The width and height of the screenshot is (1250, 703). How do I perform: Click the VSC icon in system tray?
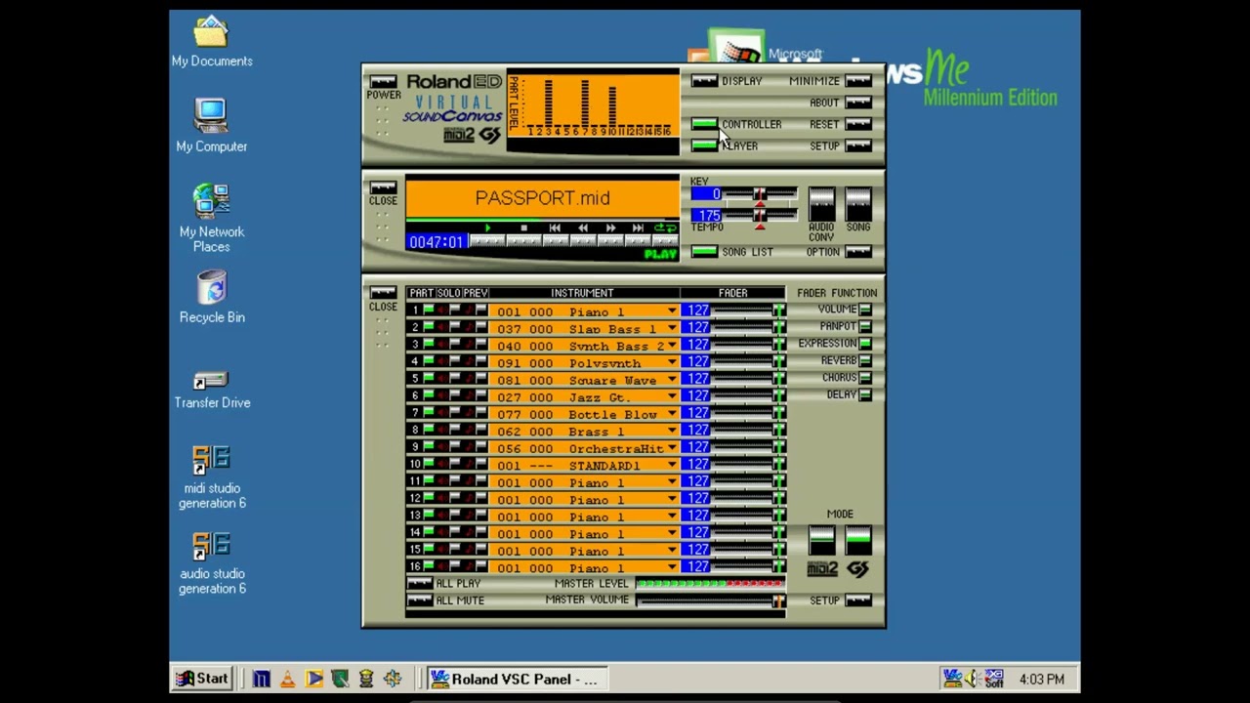pyautogui.click(x=952, y=679)
